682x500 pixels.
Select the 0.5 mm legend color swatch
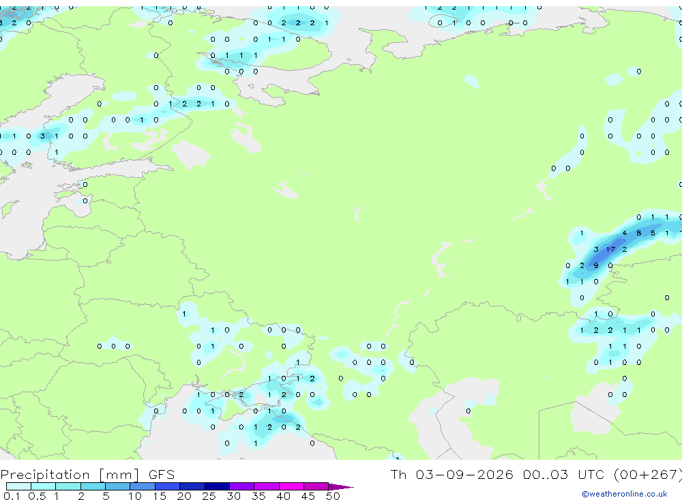(x=44, y=486)
